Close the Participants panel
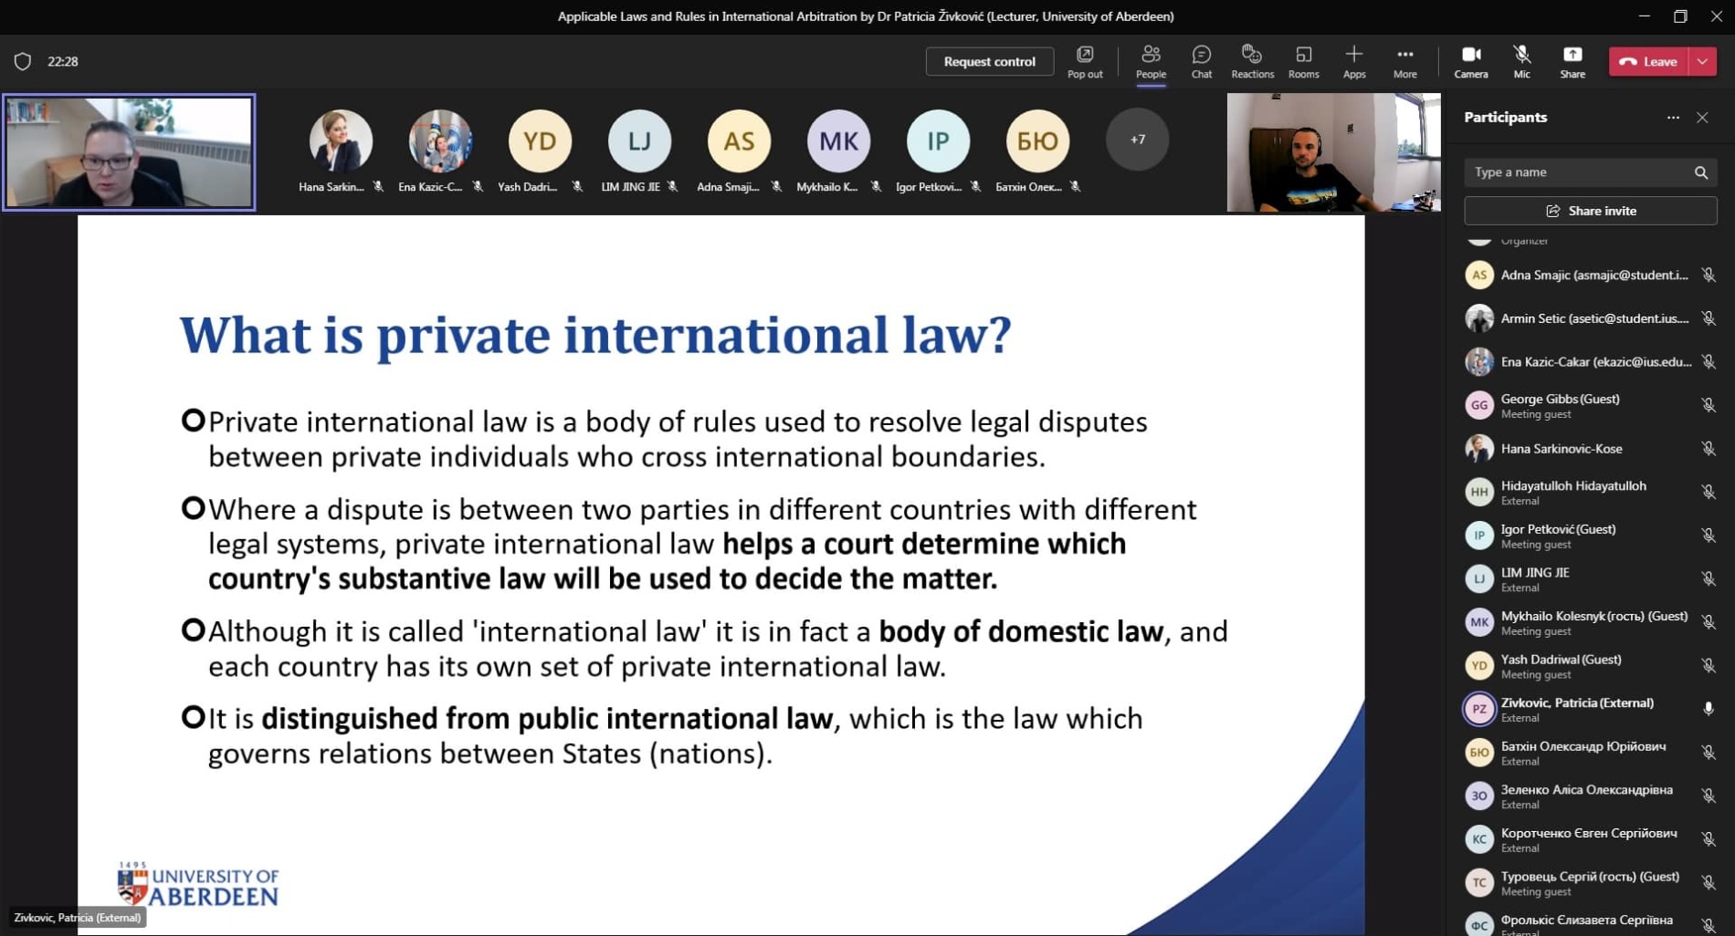Screen dimensions: 1735x936 tap(1702, 118)
